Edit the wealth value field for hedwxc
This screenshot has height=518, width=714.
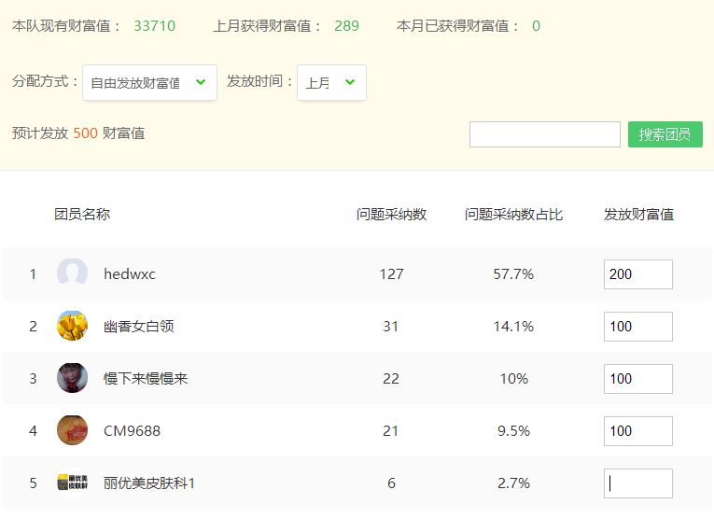(638, 274)
